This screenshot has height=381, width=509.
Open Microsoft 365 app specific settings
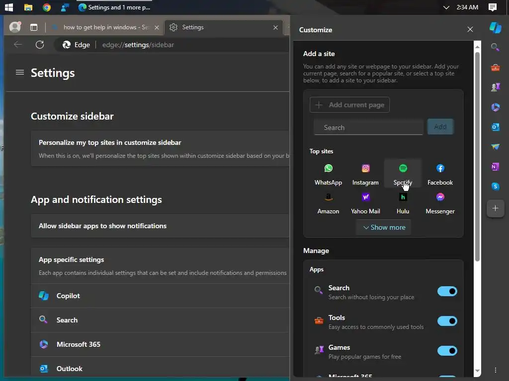pyautogui.click(x=160, y=344)
